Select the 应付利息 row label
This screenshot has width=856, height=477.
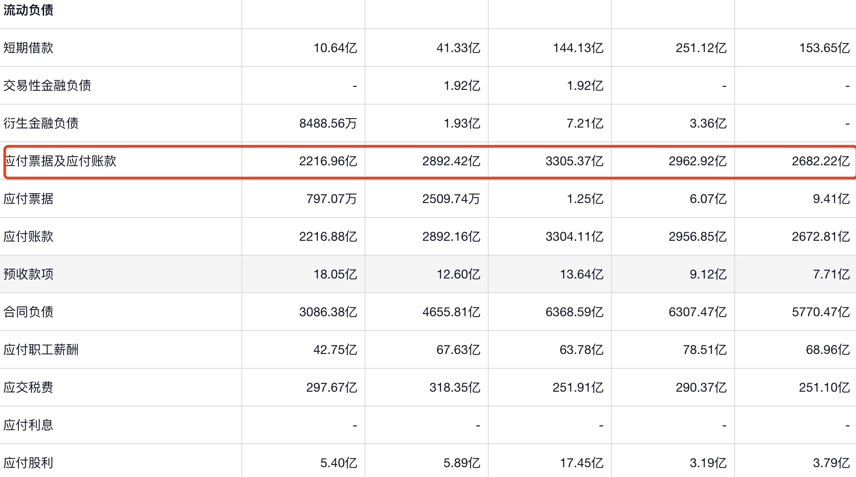[x=28, y=425]
